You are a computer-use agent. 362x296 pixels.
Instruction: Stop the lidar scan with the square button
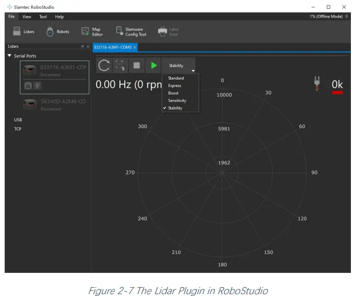137,66
